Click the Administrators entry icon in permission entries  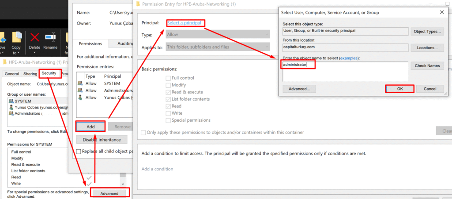(x=80, y=90)
